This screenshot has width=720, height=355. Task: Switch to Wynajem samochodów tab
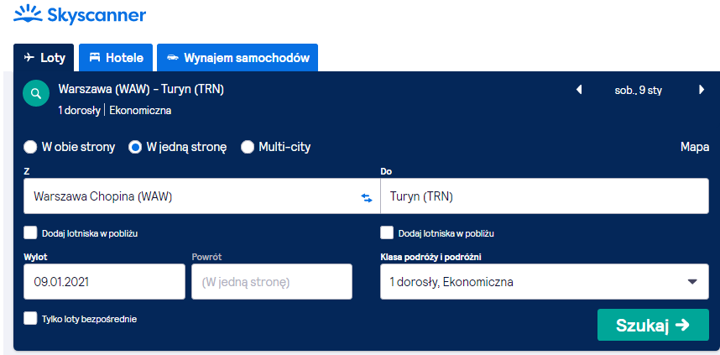point(237,58)
